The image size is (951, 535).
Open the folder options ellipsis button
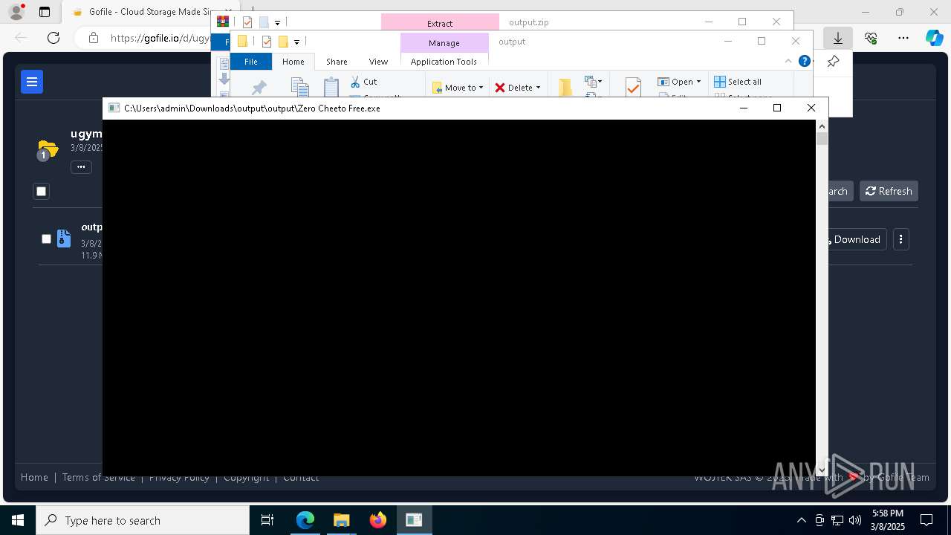pyautogui.click(x=81, y=167)
